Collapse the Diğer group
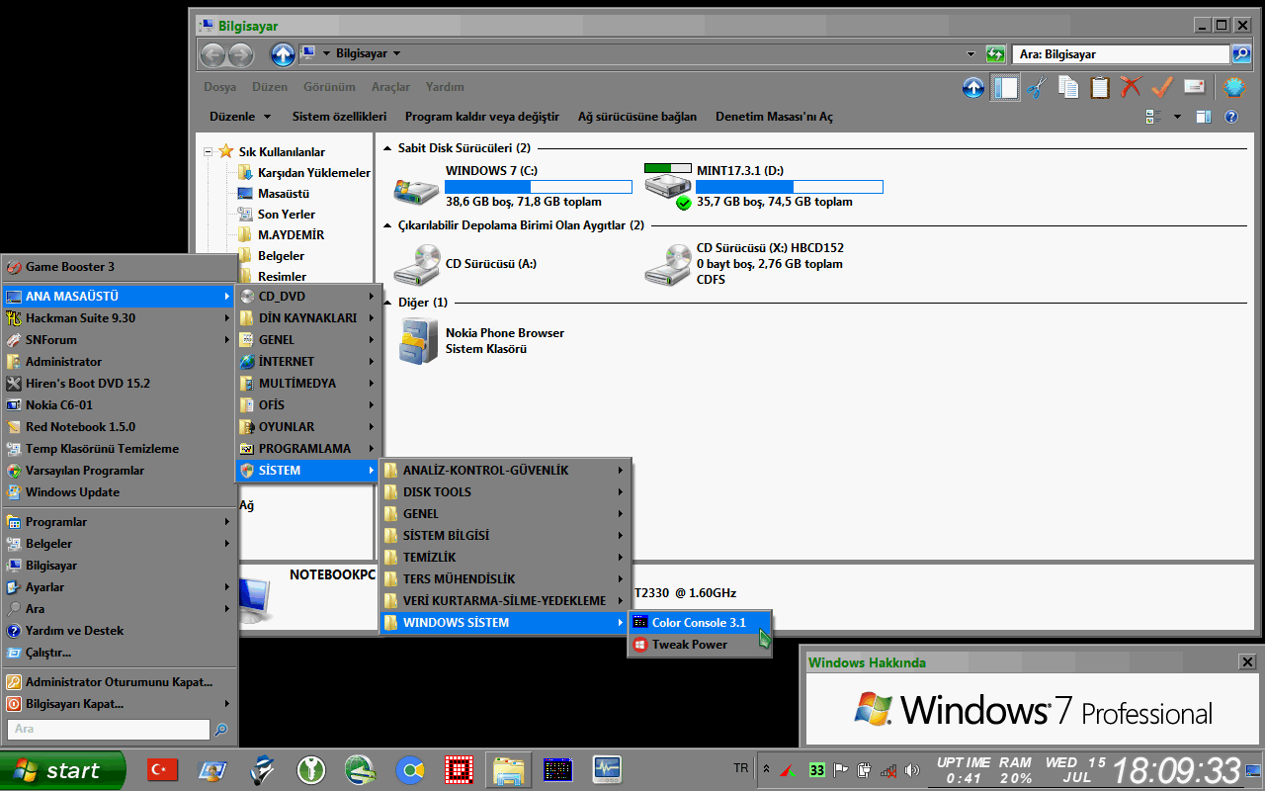 point(388,303)
